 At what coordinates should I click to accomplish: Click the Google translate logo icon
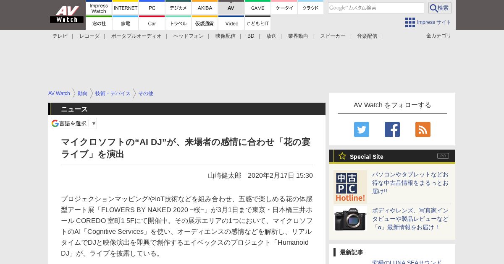[x=55, y=123]
